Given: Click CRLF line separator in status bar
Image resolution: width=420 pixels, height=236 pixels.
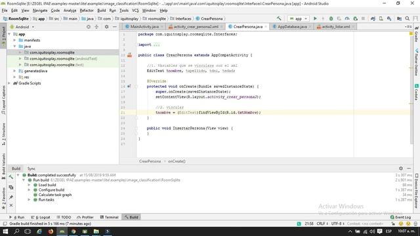Looking at the screenshot, I should tap(322, 224).
